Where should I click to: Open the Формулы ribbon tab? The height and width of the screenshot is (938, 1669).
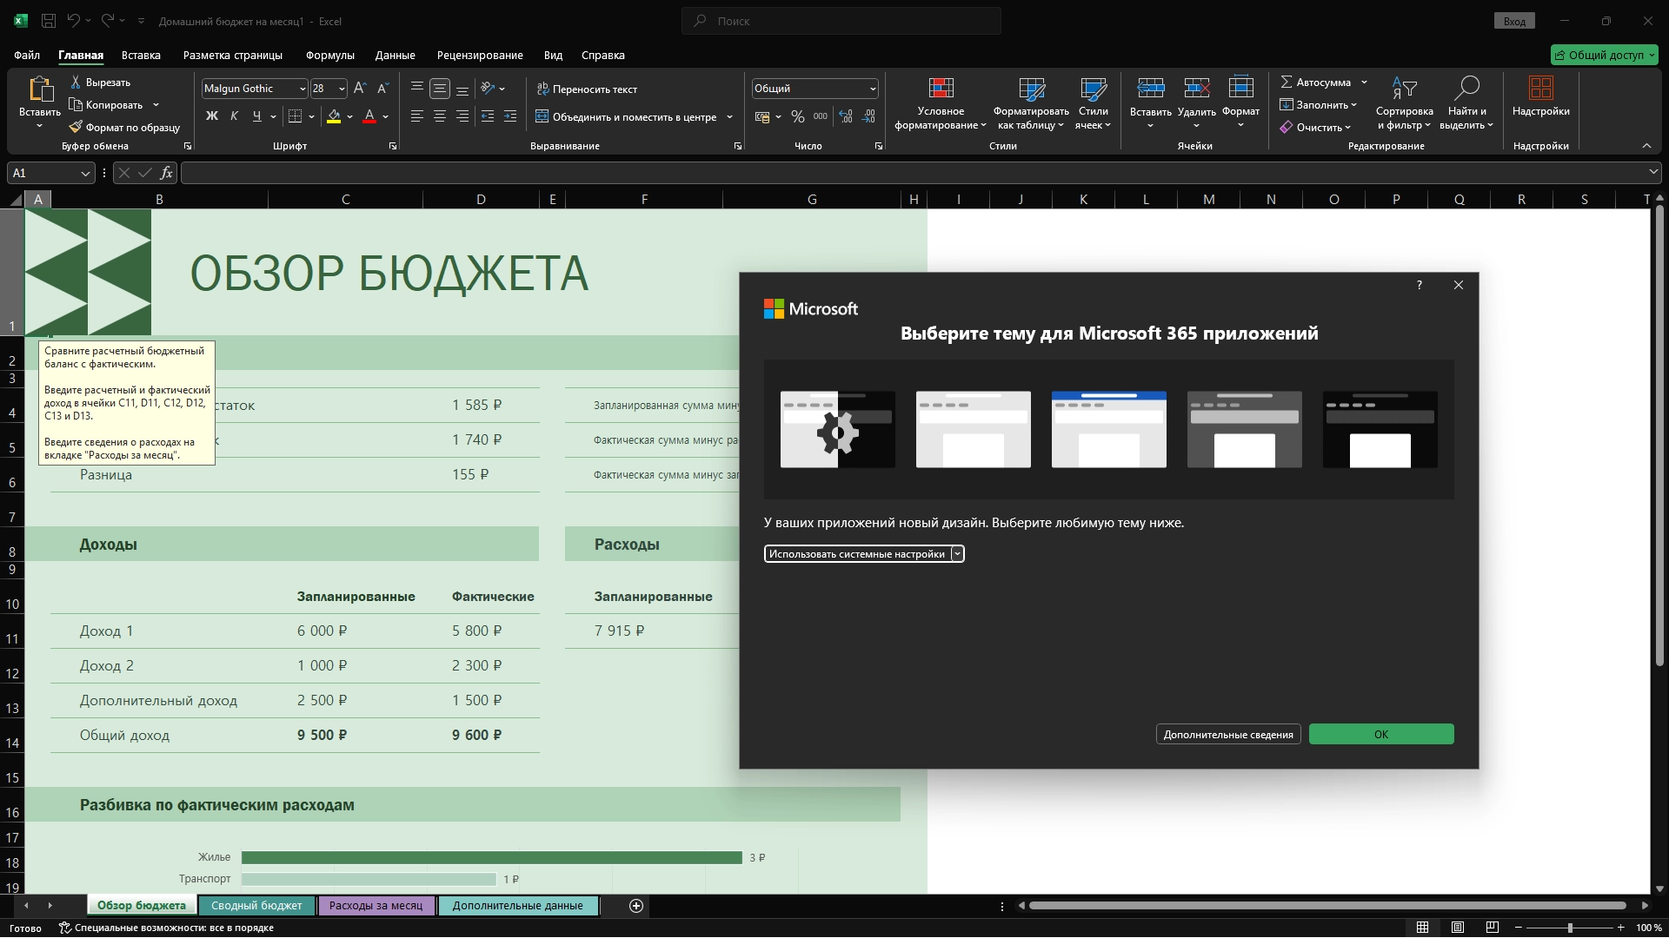(329, 56)
